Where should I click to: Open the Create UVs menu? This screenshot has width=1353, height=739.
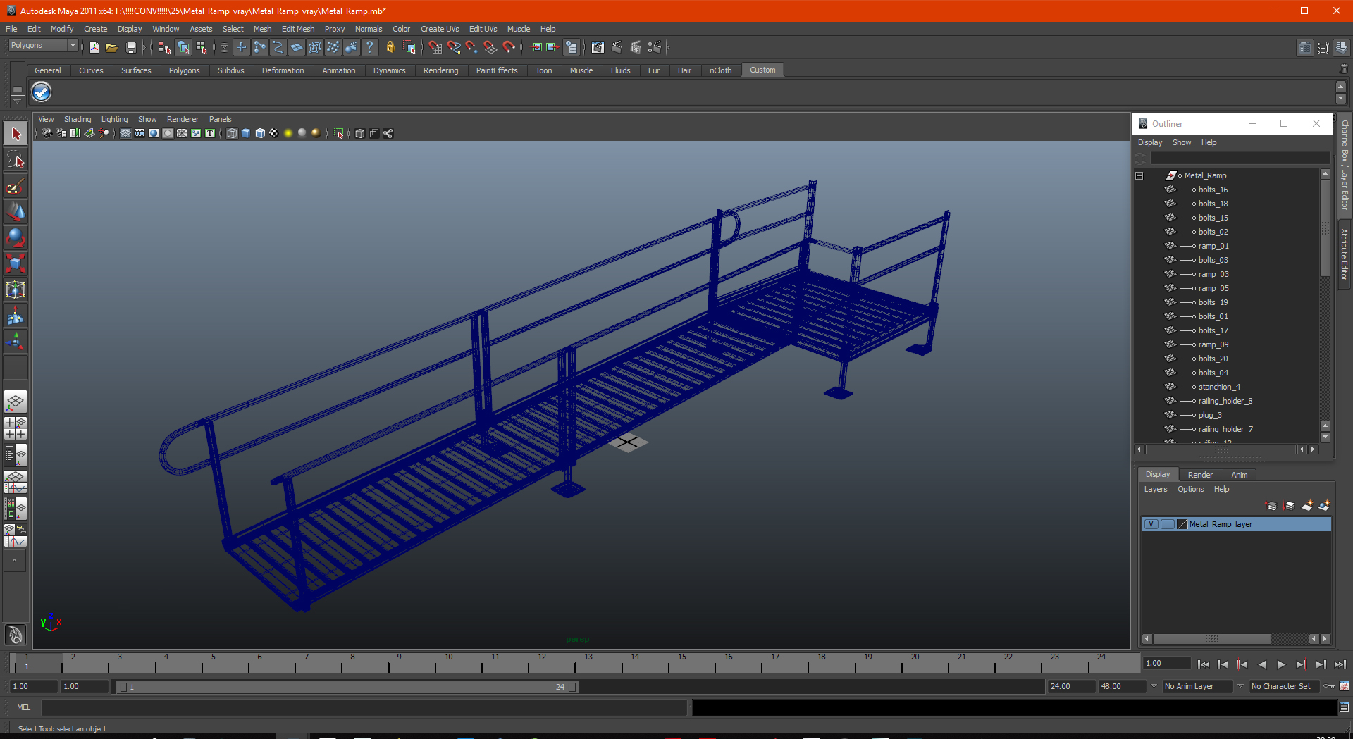coord(440,29)
